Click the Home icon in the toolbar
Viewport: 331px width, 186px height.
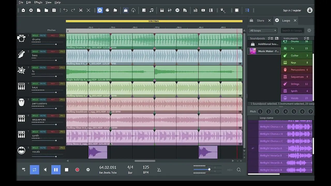(x=23, y=10)
